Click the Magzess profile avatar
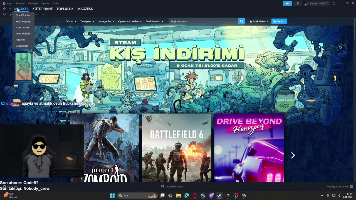Screen dimensions: 356x200 (306, 3)
